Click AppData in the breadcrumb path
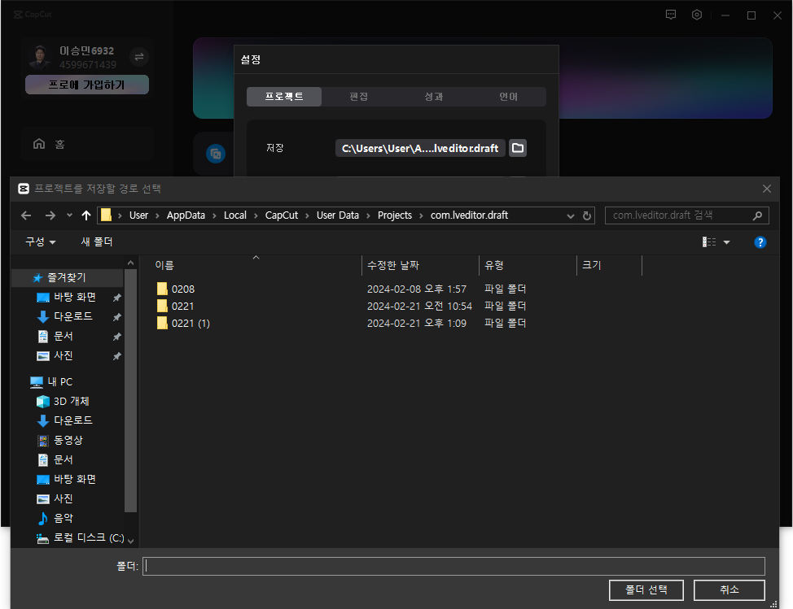 click(186, 215)
